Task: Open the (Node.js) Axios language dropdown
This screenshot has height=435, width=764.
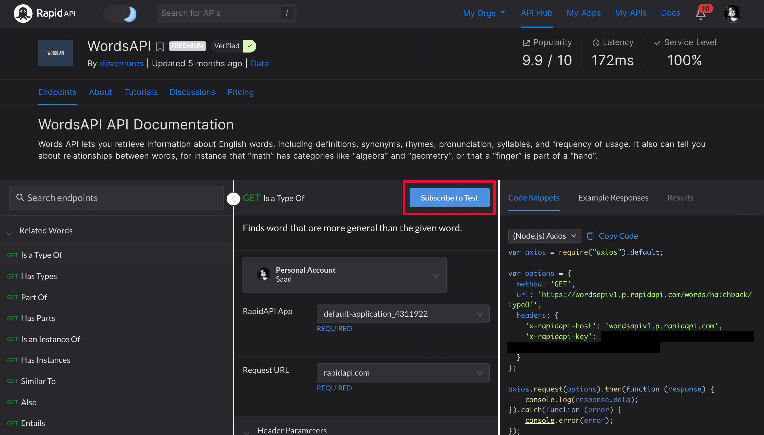Action: click(x=544, y=236)
